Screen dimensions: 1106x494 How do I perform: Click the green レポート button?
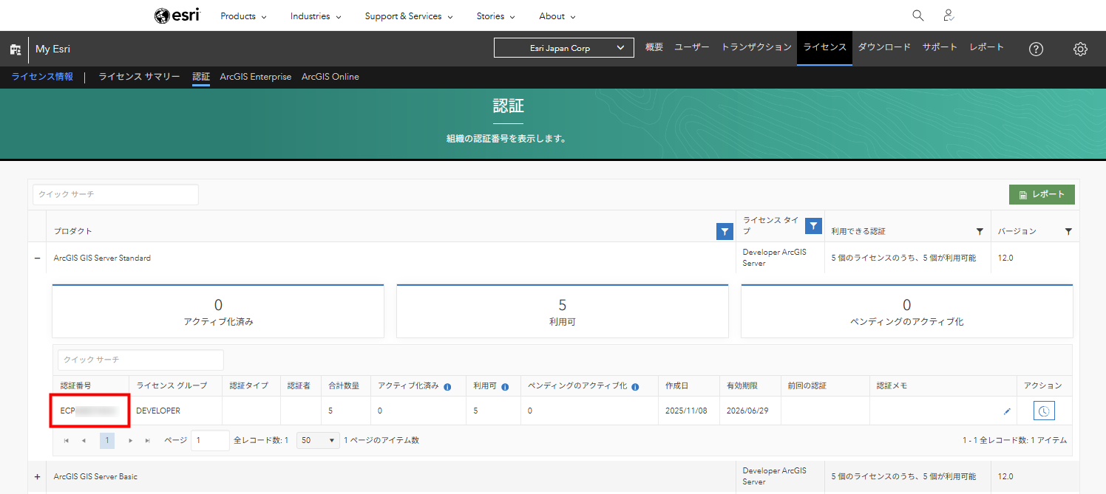point(1041,194)
